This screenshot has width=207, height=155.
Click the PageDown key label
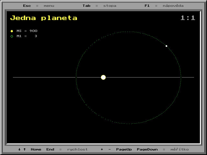click(147, 150)
